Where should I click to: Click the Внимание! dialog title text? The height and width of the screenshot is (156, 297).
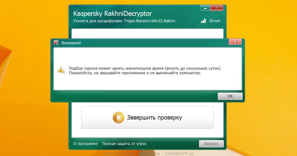71,43
